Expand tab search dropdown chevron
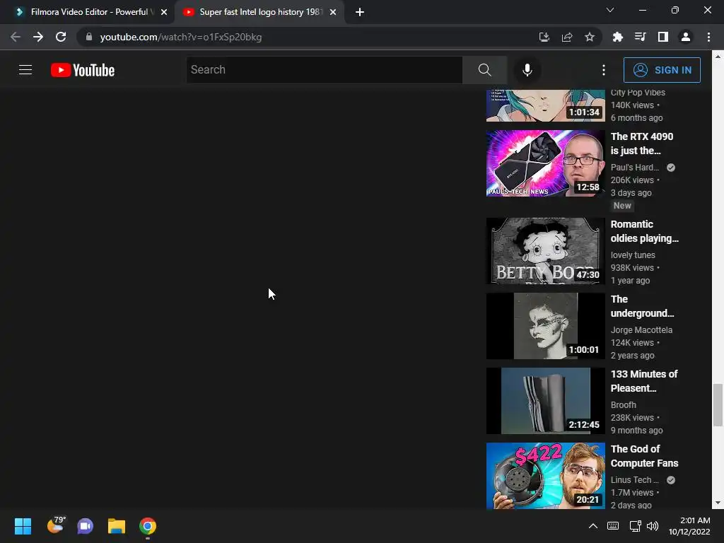The height and width of the screenshot is (543, 724). pyautogui.click(x=610, y=10)
